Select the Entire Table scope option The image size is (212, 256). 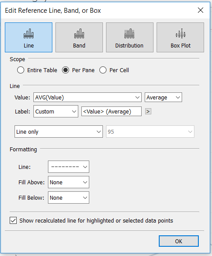click(21, 70)
